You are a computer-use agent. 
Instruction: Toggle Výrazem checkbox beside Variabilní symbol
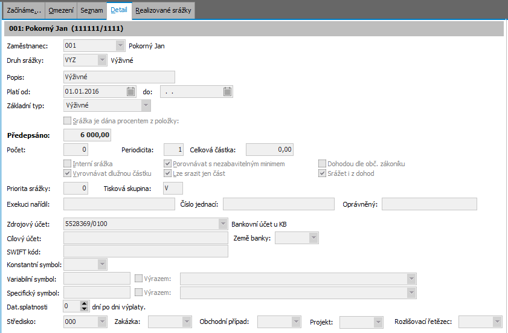point(138,279)
